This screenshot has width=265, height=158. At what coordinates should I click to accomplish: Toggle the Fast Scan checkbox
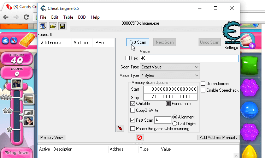coord(132,120)
